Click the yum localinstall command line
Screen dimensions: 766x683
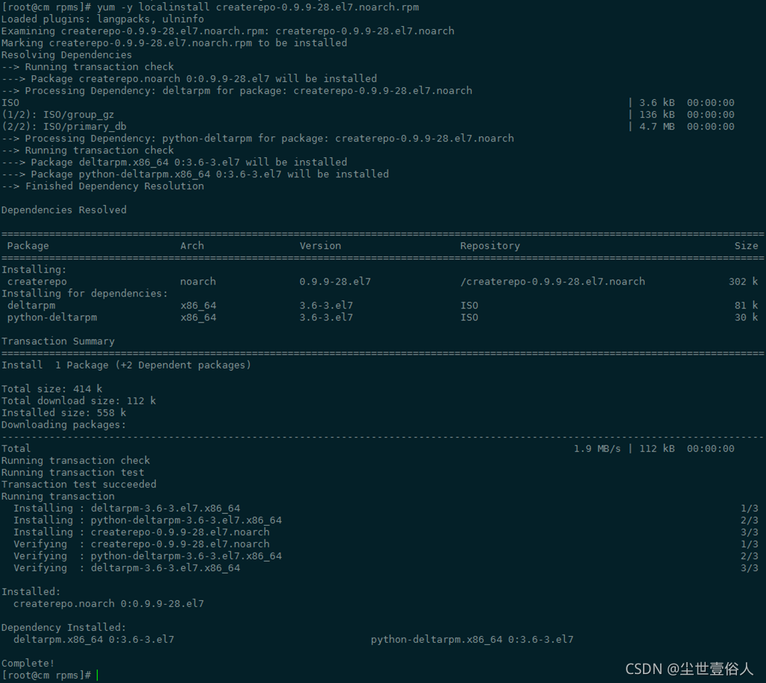pos(210,7)
